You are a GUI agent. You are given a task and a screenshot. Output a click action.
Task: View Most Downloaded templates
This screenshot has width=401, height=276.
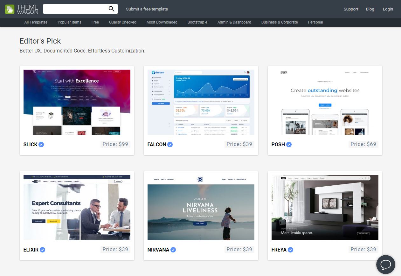pos(162,22)
